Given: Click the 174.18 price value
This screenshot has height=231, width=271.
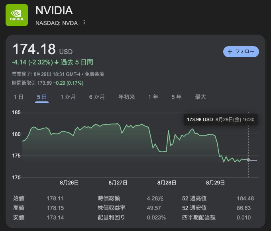Looking at the screenshot, I should pyautogui.click(x=34, y=49).
